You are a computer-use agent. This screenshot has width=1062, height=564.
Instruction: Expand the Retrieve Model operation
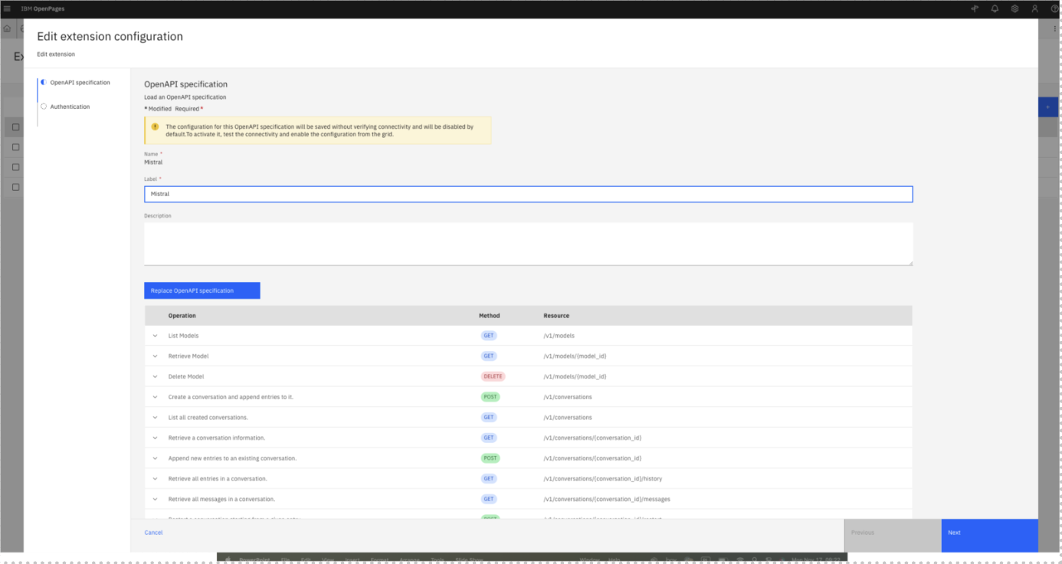[155, 356]
